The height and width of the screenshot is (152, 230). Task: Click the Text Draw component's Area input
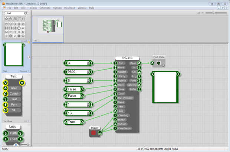coord(5,88)
